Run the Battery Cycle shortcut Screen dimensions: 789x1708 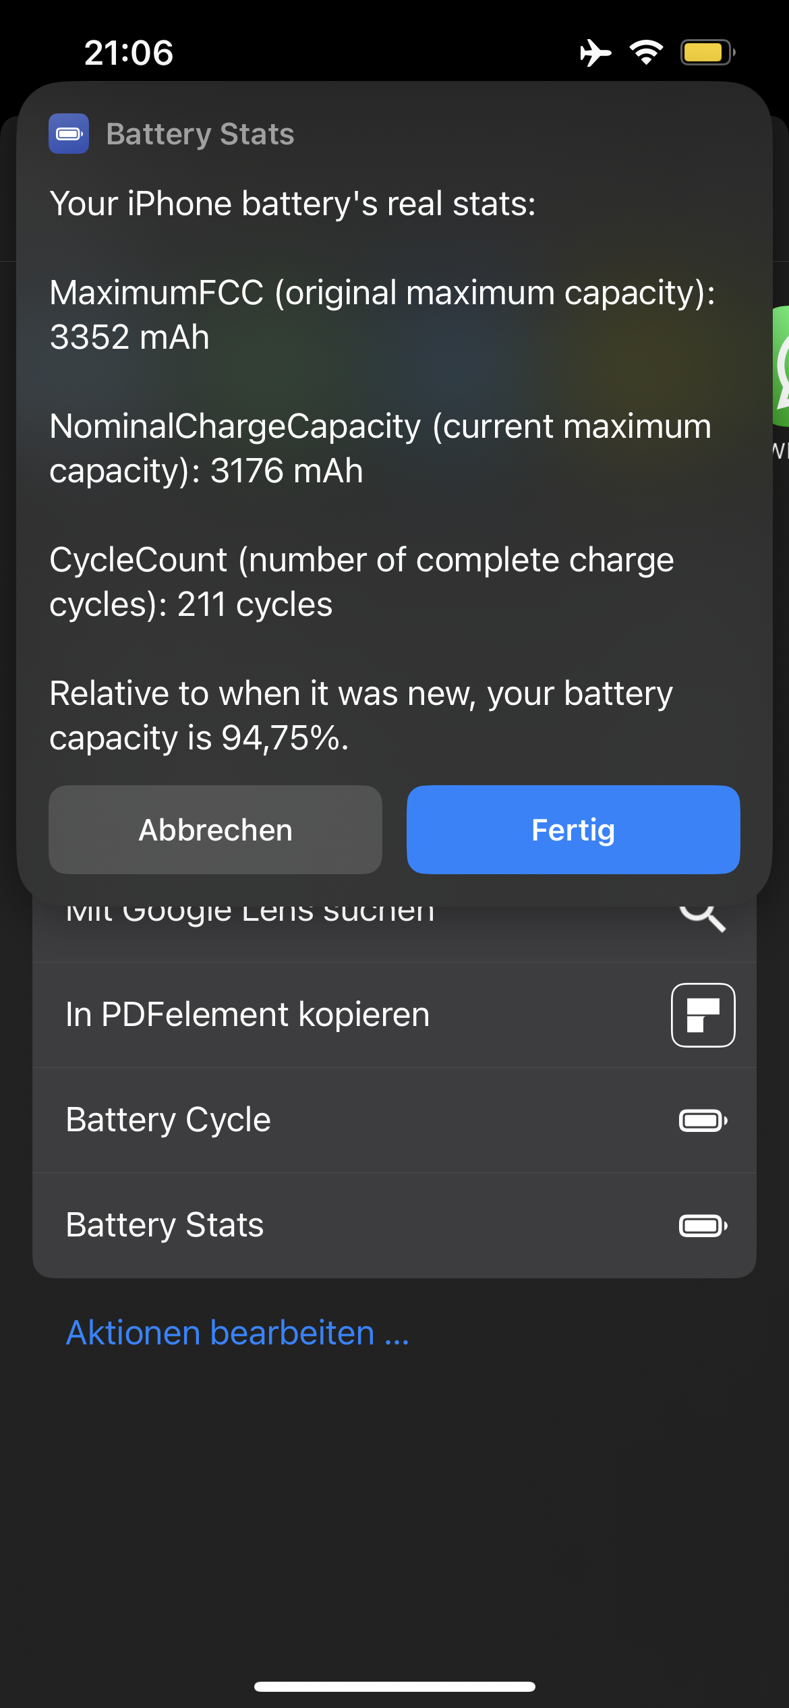[169, 1120]
